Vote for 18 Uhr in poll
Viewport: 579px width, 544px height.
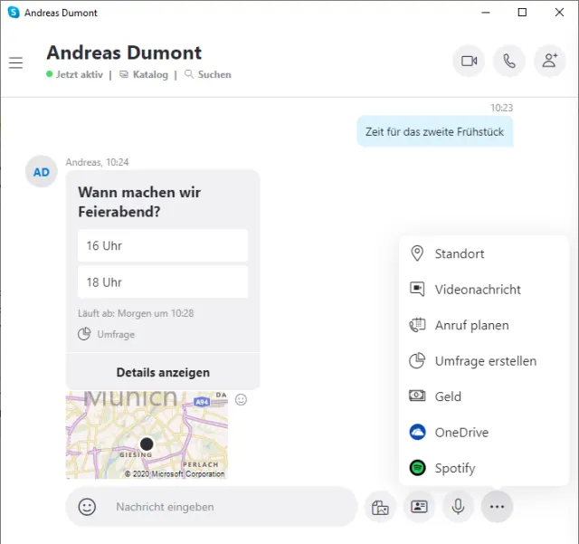point(163,282)
